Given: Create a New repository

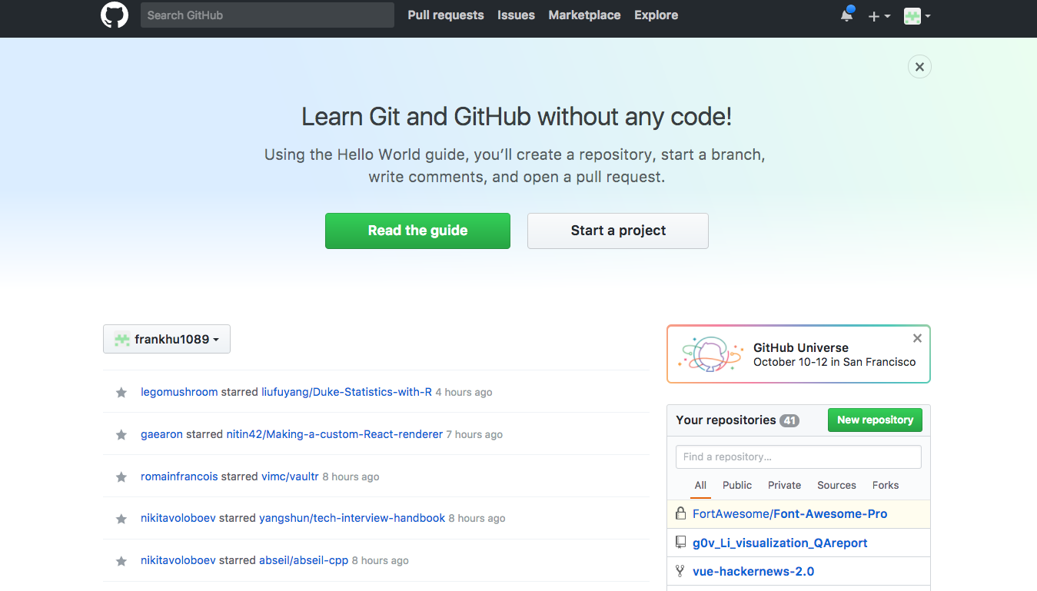Looking at the screenshot, I should tap(875, 420).
